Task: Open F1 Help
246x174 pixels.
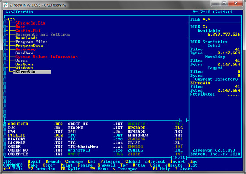Action: point(162,169)
